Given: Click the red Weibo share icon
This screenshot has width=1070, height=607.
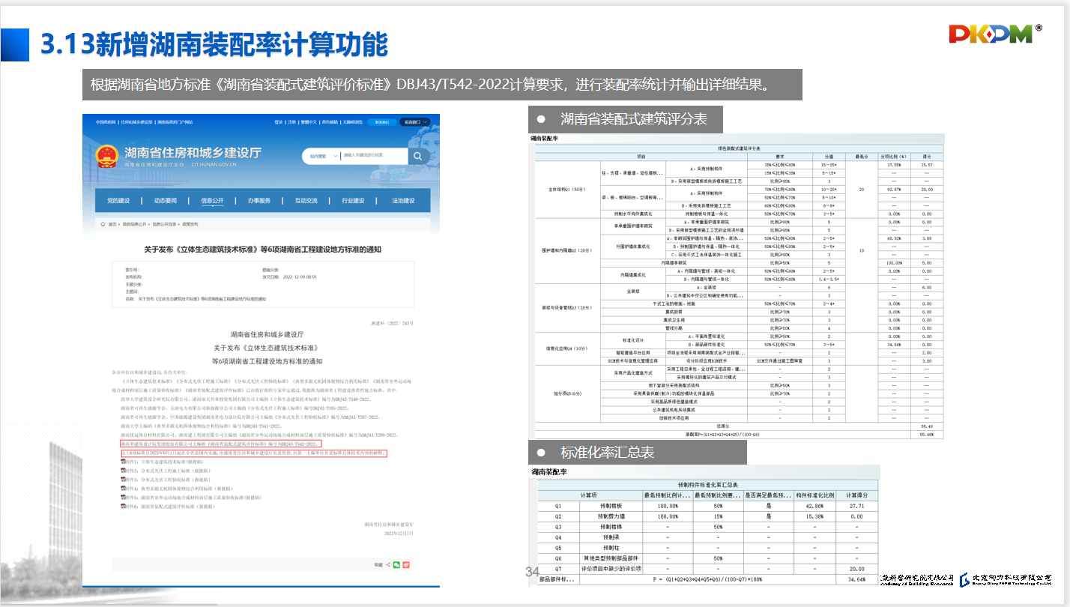Looking at the screenshot, I should [405, 564].
